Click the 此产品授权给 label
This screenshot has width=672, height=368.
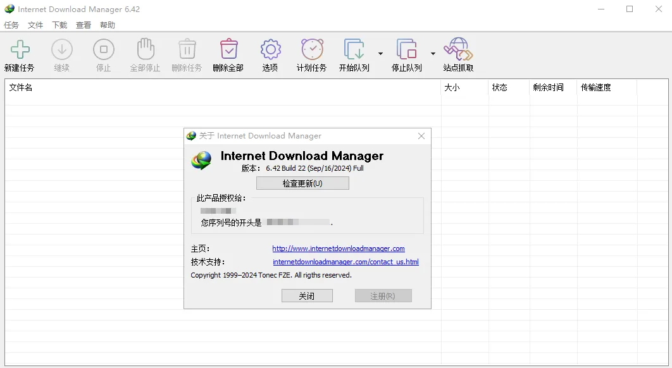coord(221,199)
